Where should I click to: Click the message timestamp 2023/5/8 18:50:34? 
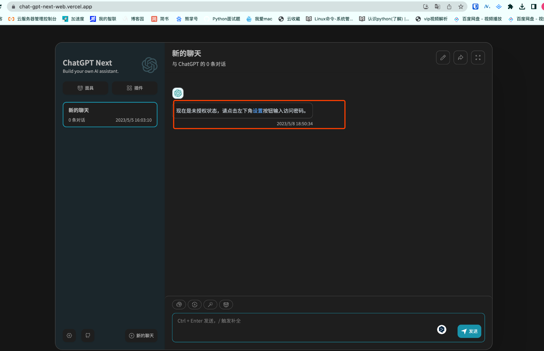[295, 124]
